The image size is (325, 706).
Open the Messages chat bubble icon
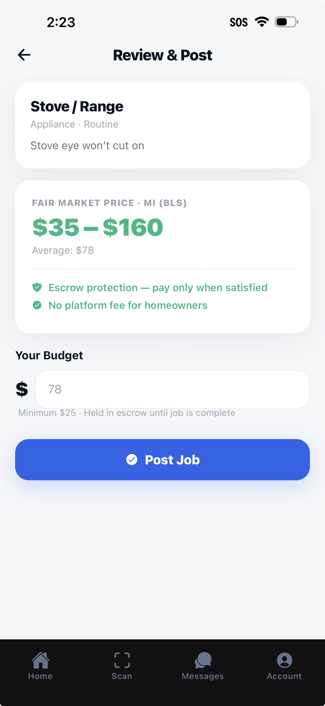(x=203, y=660)
